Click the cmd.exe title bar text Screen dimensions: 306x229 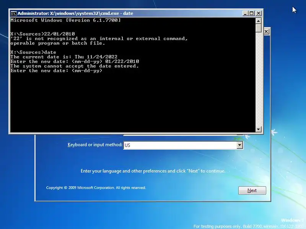[x=75, y=13]
